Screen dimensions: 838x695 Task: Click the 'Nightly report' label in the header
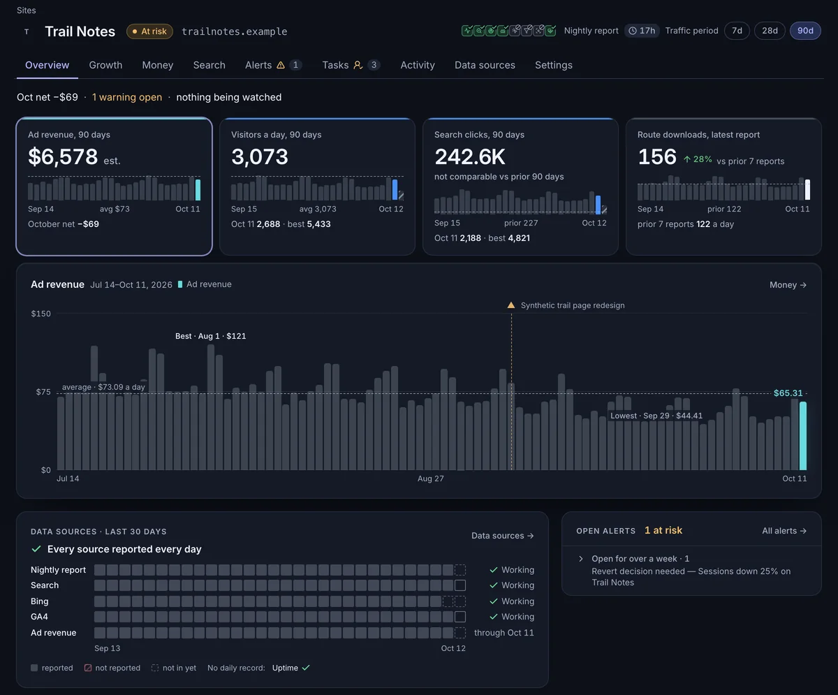(591, 31)
